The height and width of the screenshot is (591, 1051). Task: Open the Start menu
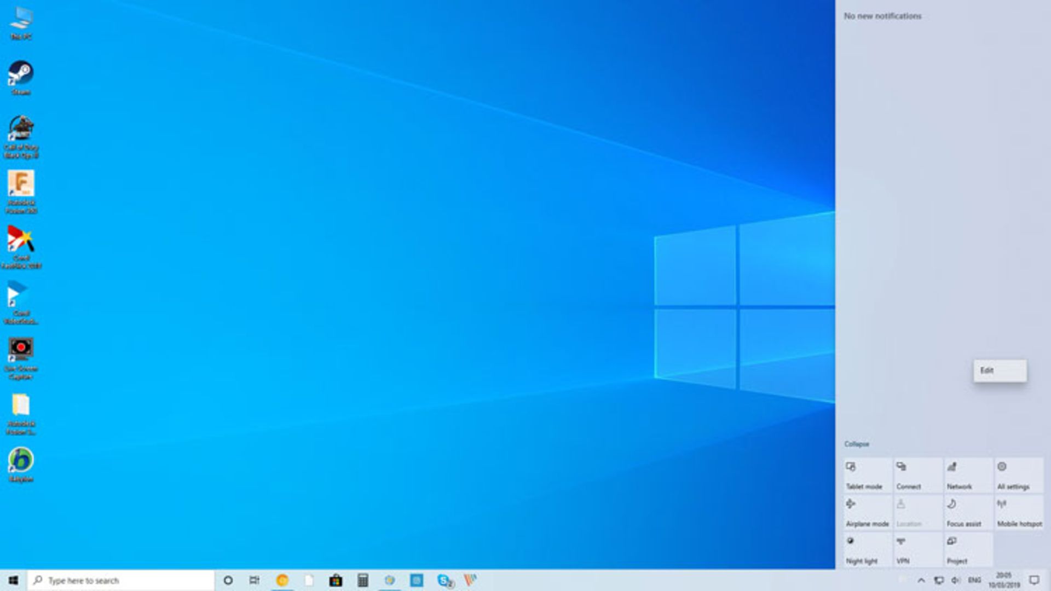tap(11, 581)
